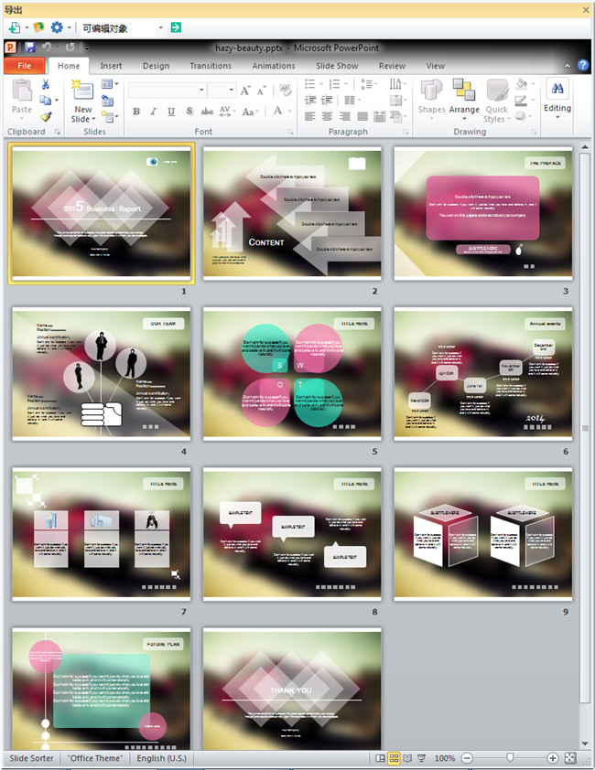Click English (U.S.) language in status bar

[161, 758]
